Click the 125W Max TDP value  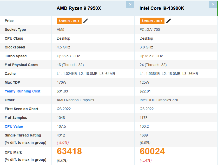(x=144, y=82)
